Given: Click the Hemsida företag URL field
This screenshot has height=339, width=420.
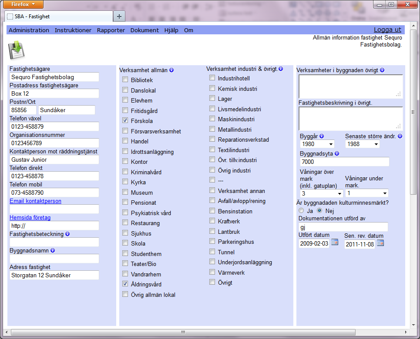Looking at the screenshot, I should pyautogui.click(x=54, y=226).
